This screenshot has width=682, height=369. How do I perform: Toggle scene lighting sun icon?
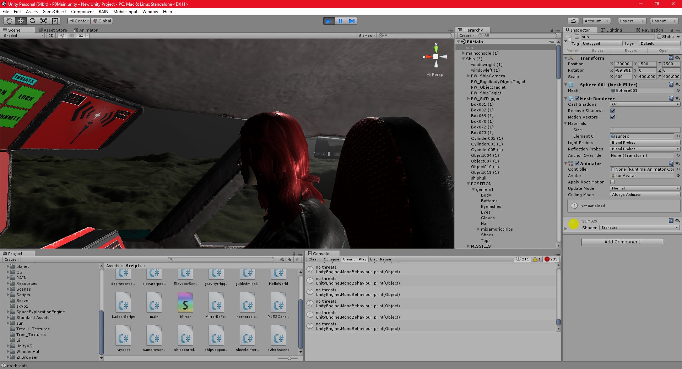pos(63,35)
